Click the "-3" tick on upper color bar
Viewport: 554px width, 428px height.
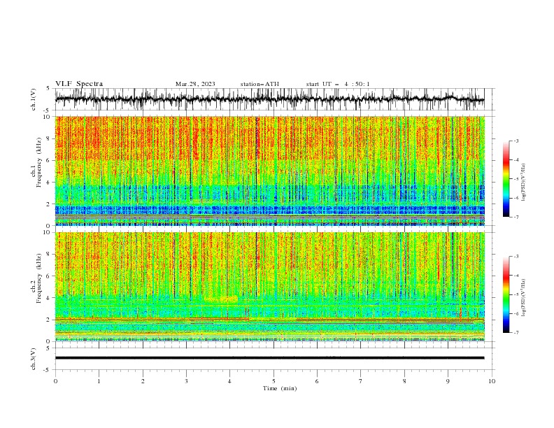click(516, 141)
